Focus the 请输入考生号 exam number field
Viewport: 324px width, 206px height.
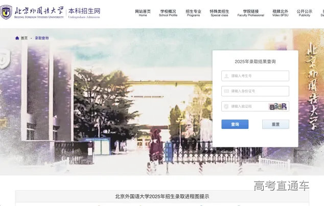tap(255, 76)
